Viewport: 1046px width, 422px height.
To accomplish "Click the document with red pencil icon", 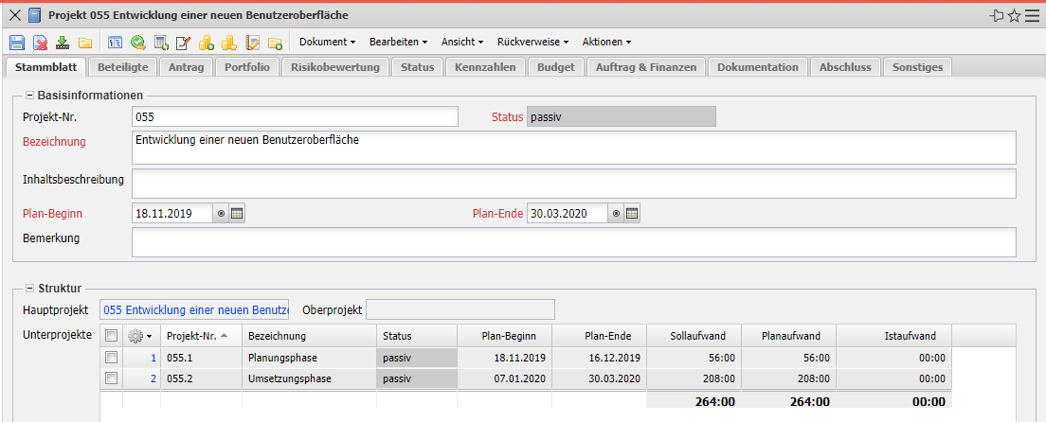I will (x=183, y=43).
